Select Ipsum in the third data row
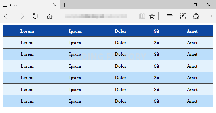The width and height of the screenshot is (216, 113). tap(75, 66)
